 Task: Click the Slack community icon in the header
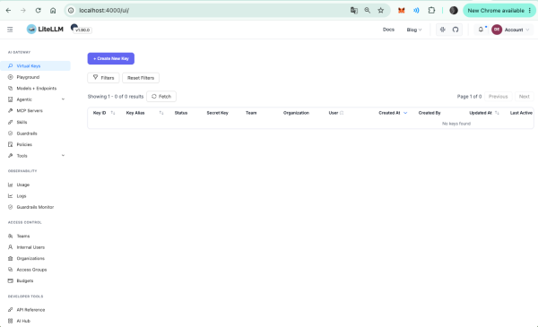point(443,30)
